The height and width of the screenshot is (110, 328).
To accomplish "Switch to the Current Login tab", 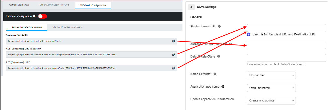I will (x=19, y=5).
